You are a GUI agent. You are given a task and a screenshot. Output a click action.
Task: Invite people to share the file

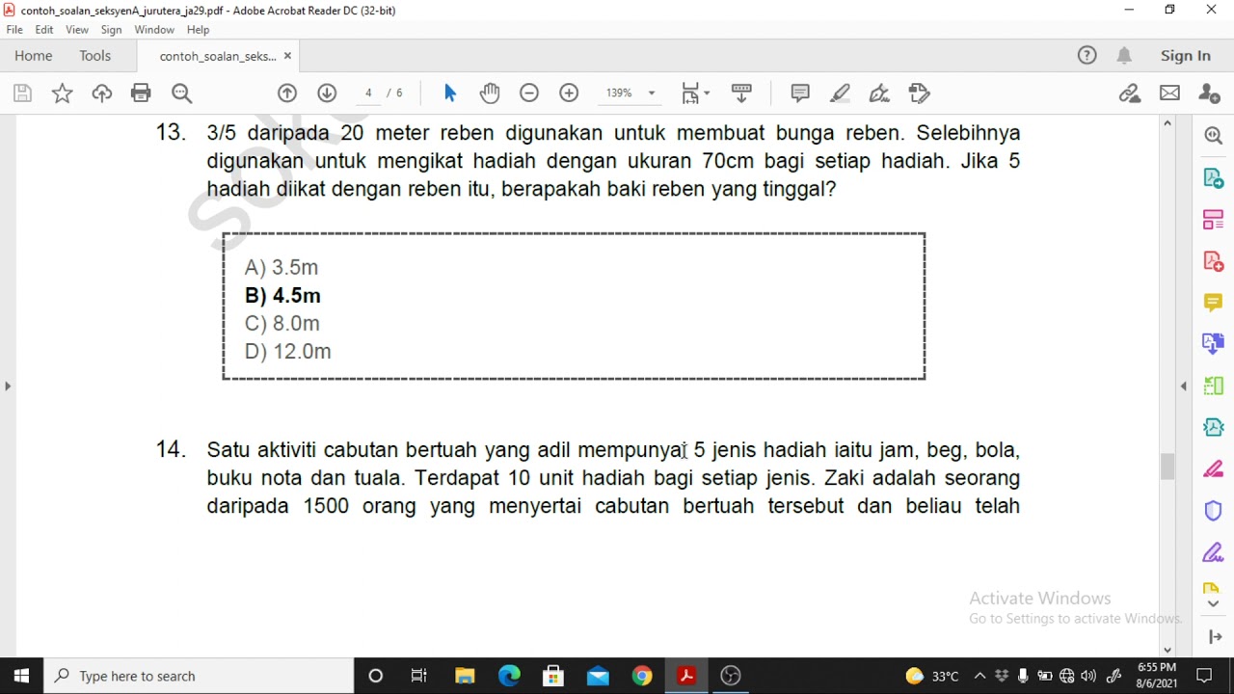point(1209,93)
